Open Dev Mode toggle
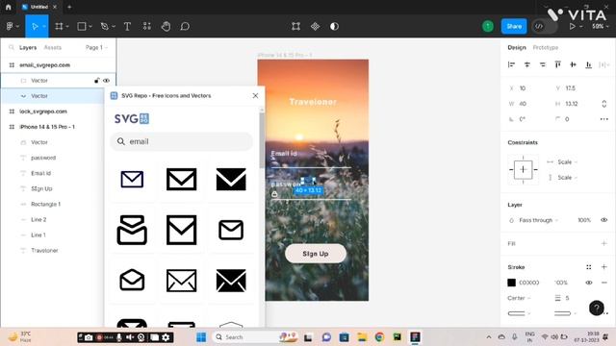This screenshot has height=346, width=616. pos(545,26)
